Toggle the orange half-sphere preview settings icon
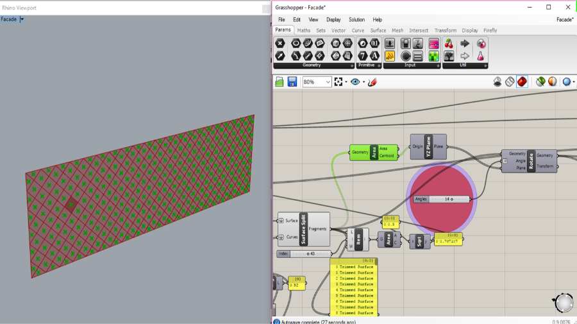 coord(553,81)
